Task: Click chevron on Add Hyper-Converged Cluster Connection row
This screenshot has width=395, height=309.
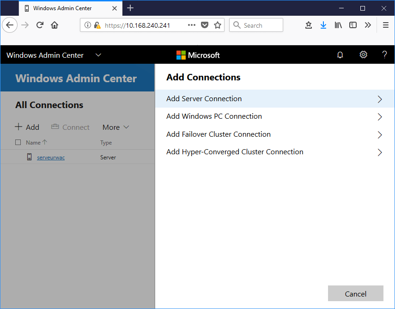Action: click(x=380, y=152)
